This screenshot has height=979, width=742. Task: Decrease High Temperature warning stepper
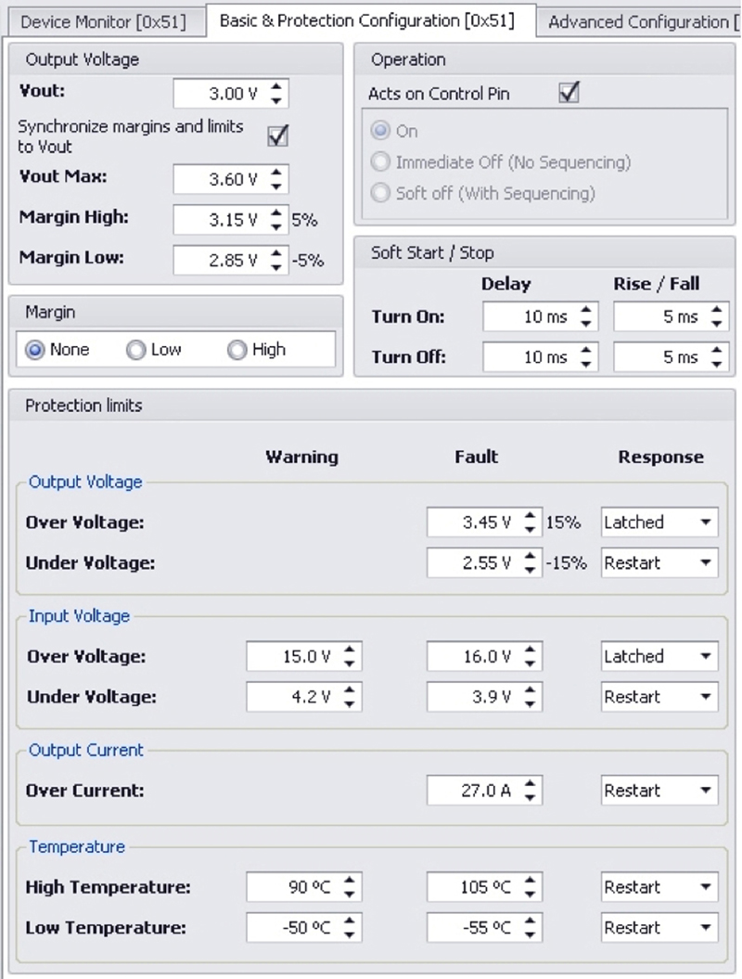[349, 894]
